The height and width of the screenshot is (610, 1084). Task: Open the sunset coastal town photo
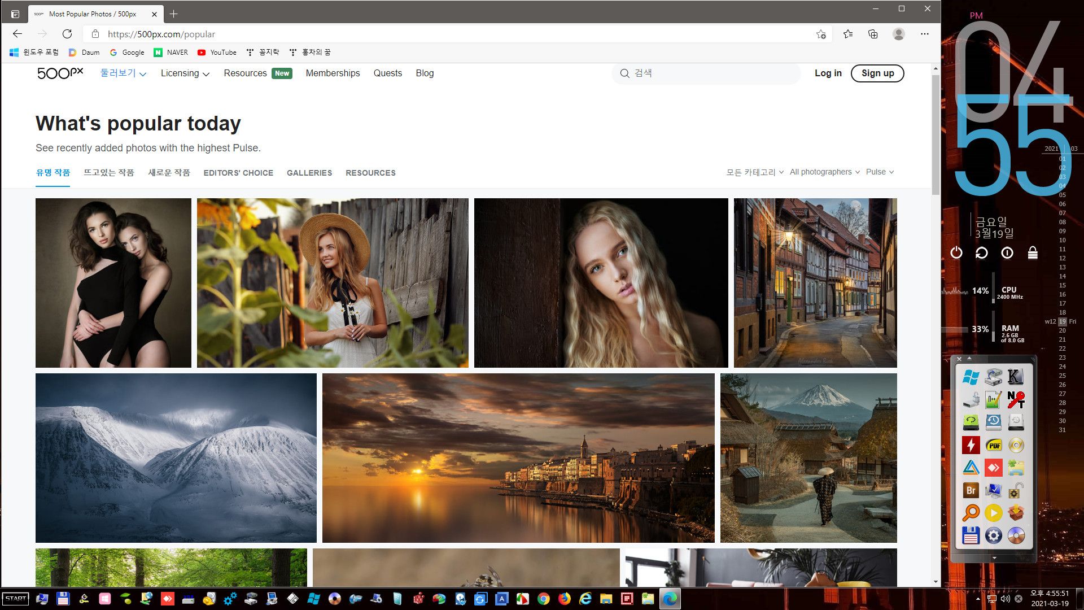click(x=518, y=458)
